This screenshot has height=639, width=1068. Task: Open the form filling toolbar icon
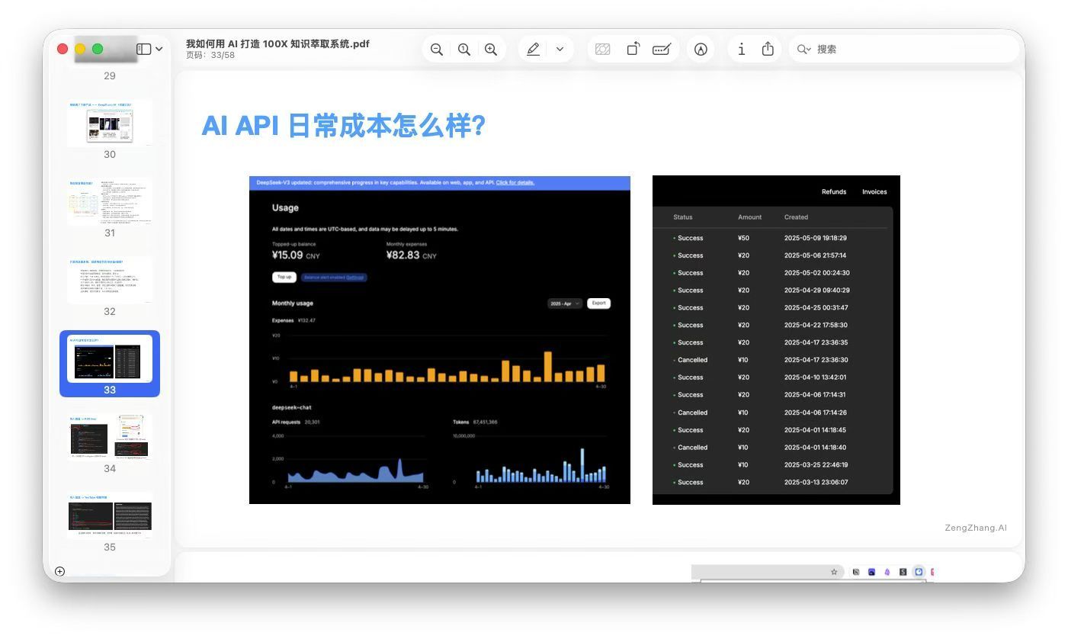662,49
